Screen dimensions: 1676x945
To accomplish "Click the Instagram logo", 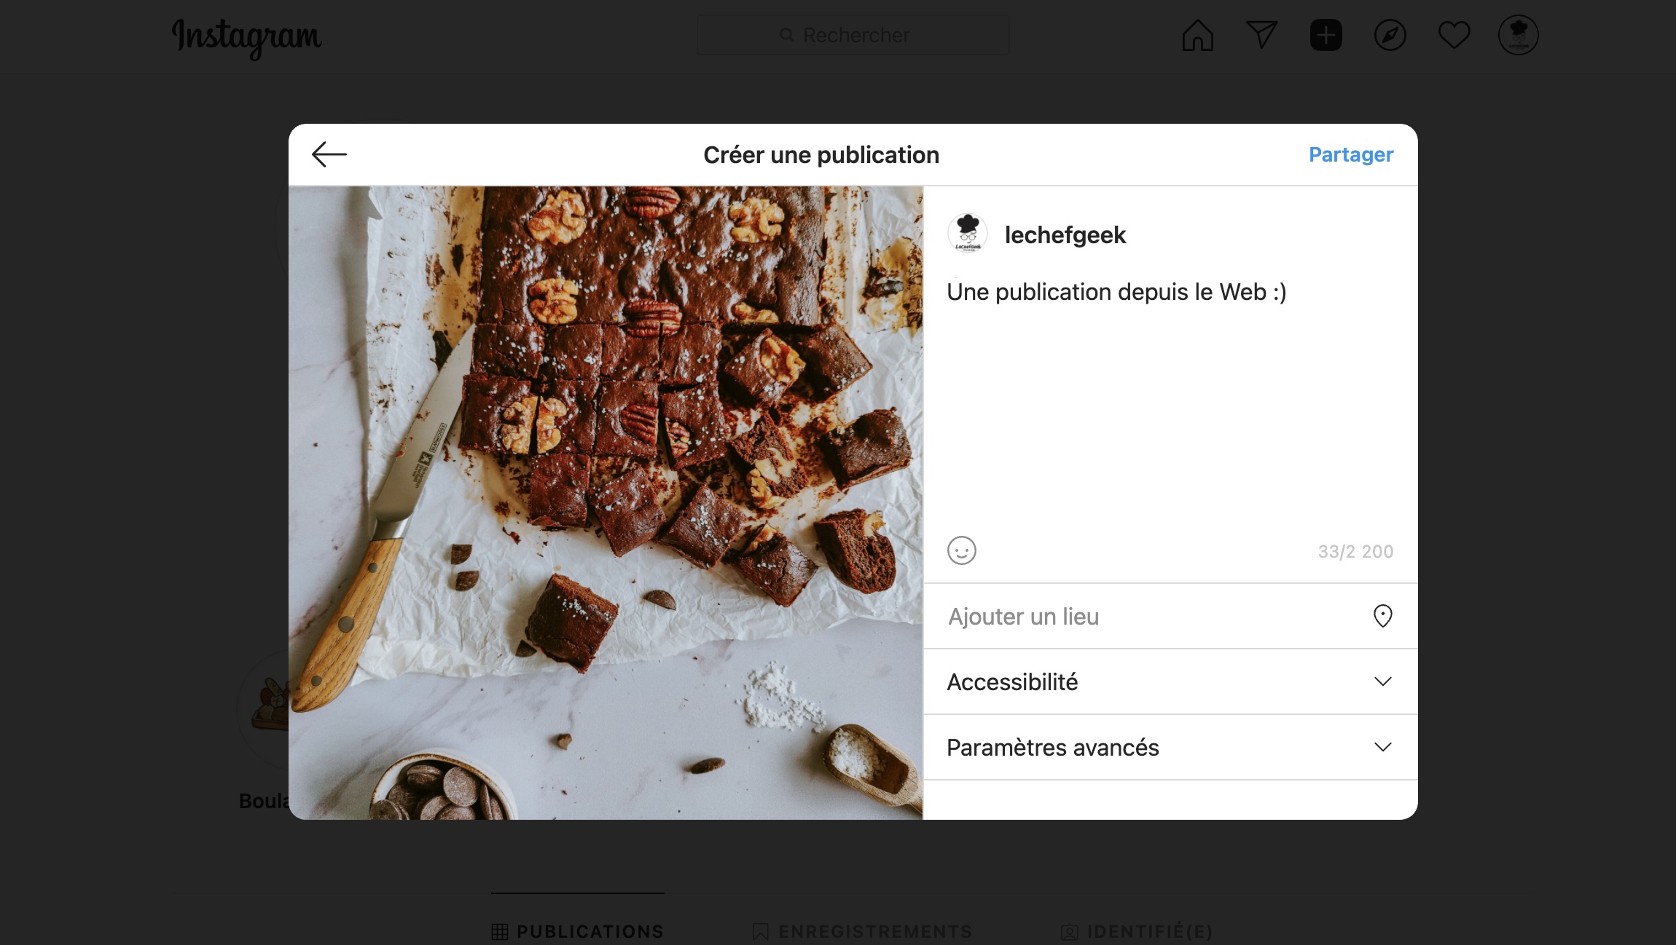I will pos(246,36).
